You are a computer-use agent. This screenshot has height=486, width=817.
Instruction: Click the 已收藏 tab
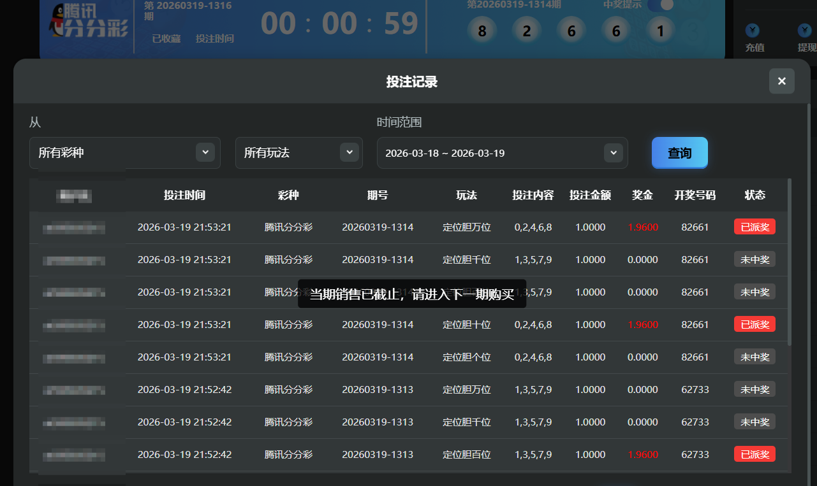166,38
